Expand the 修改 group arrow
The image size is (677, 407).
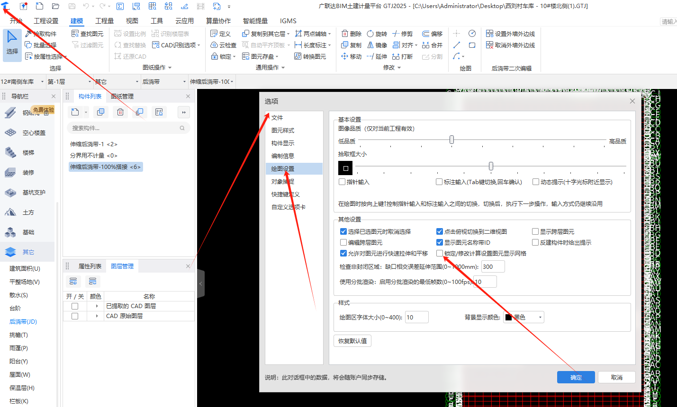(x=399, y=68)
